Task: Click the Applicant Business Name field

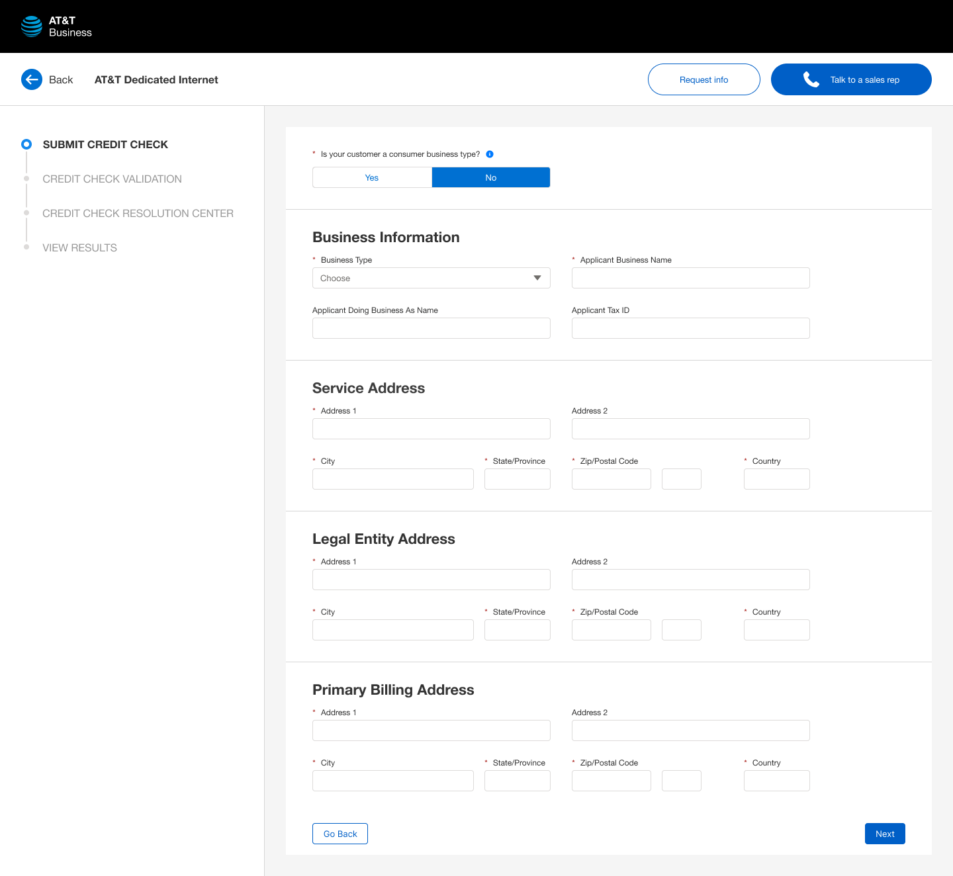Action: click(691, 278)
